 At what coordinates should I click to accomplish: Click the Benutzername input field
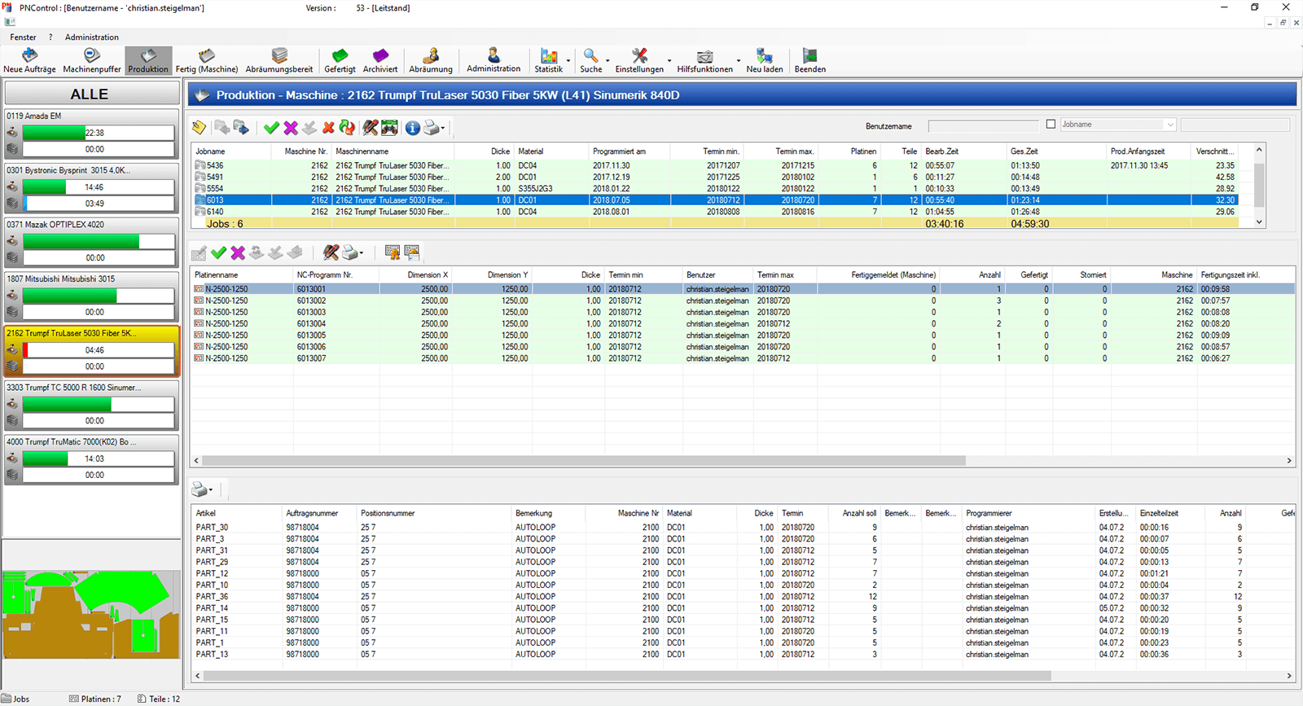click(983, 125)
